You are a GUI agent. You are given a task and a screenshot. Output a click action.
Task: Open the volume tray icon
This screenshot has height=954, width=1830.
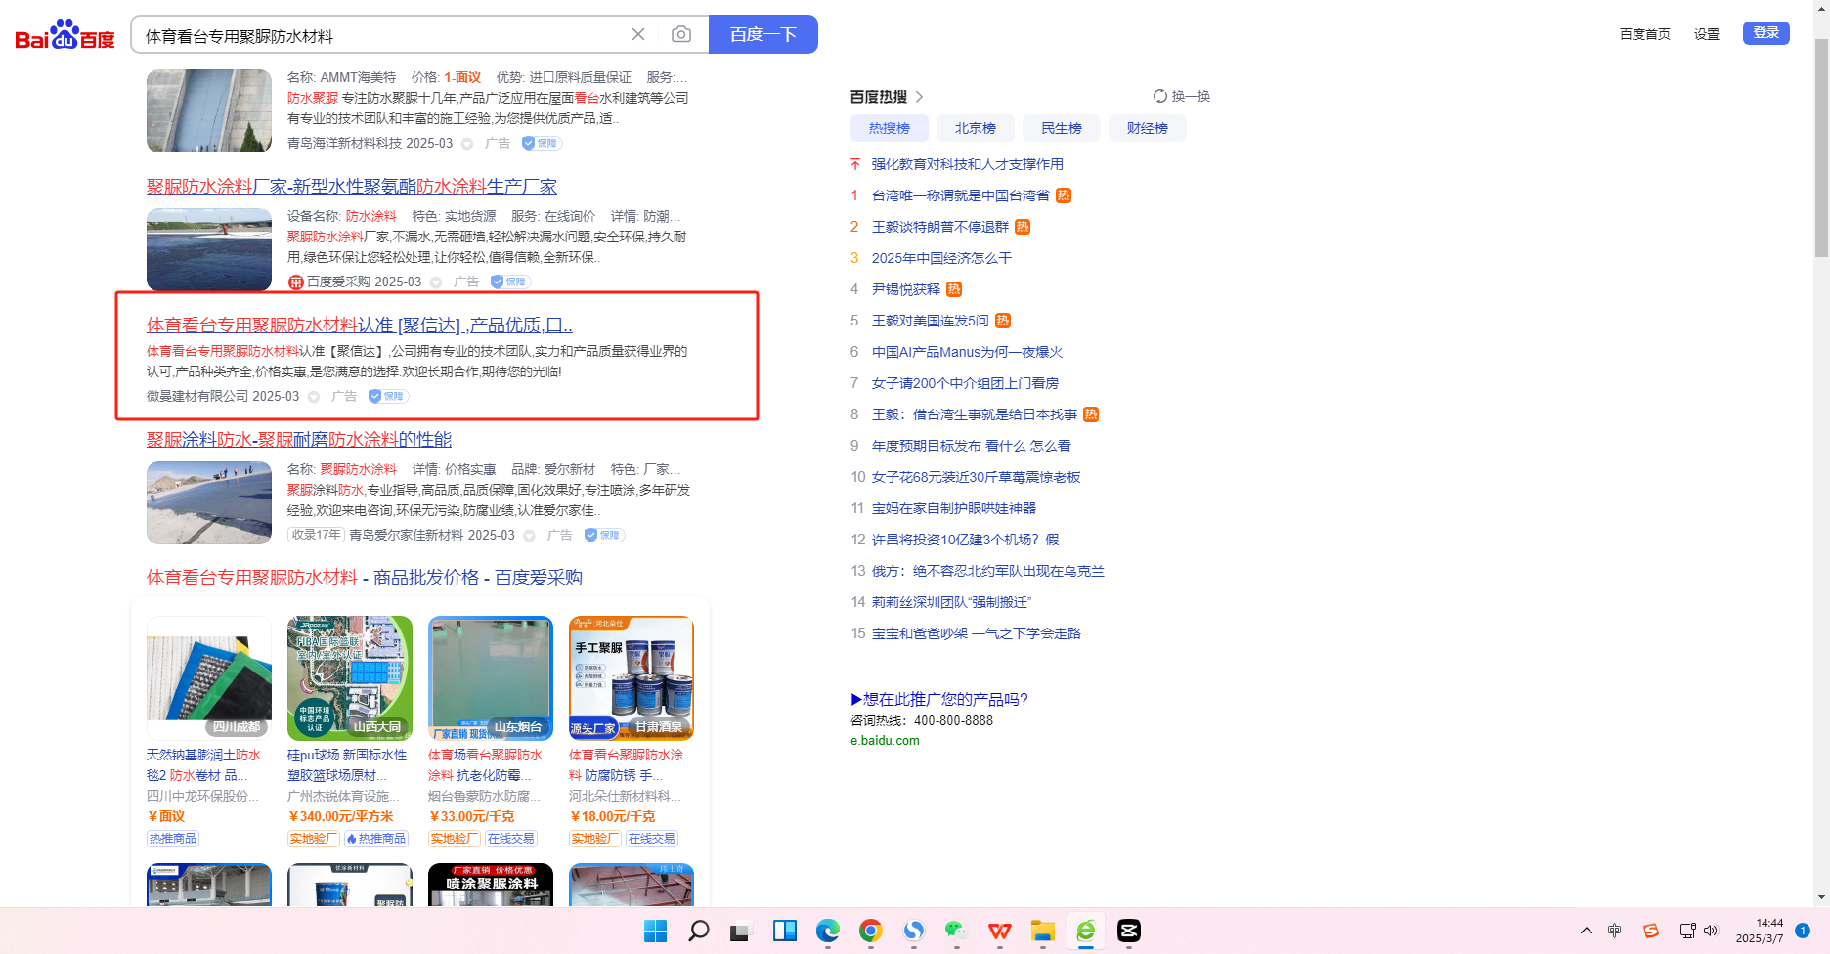(x=1710, y=931)
